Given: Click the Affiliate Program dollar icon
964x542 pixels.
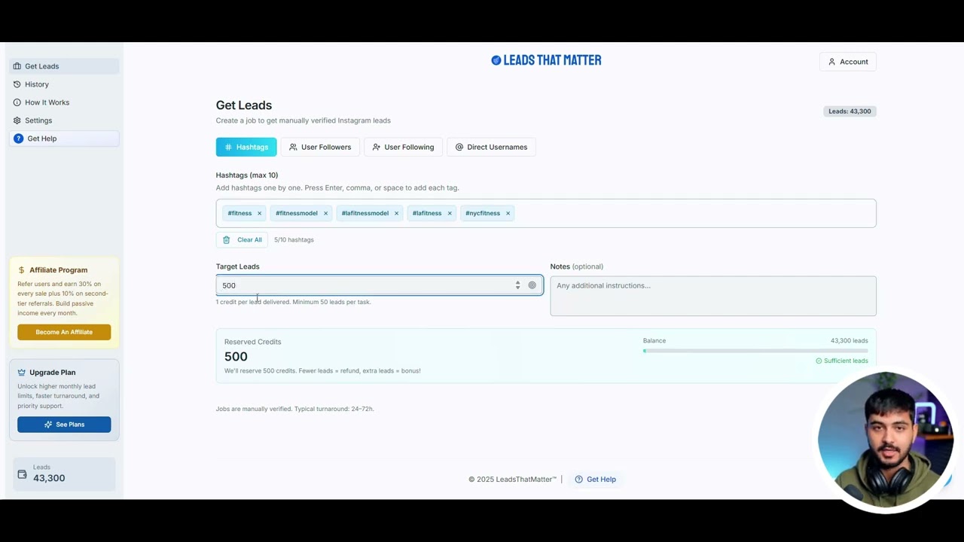Looking at the screenshot, I should (x=21, y=269).
